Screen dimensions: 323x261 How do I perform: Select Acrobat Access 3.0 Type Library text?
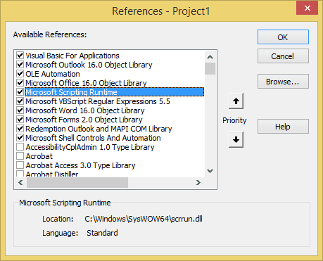[x=80, y=165]
